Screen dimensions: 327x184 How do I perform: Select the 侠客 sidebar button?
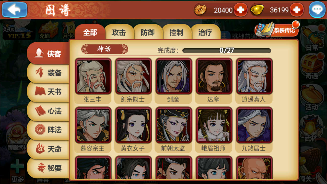pyautogui.click(x=49, y=54)
